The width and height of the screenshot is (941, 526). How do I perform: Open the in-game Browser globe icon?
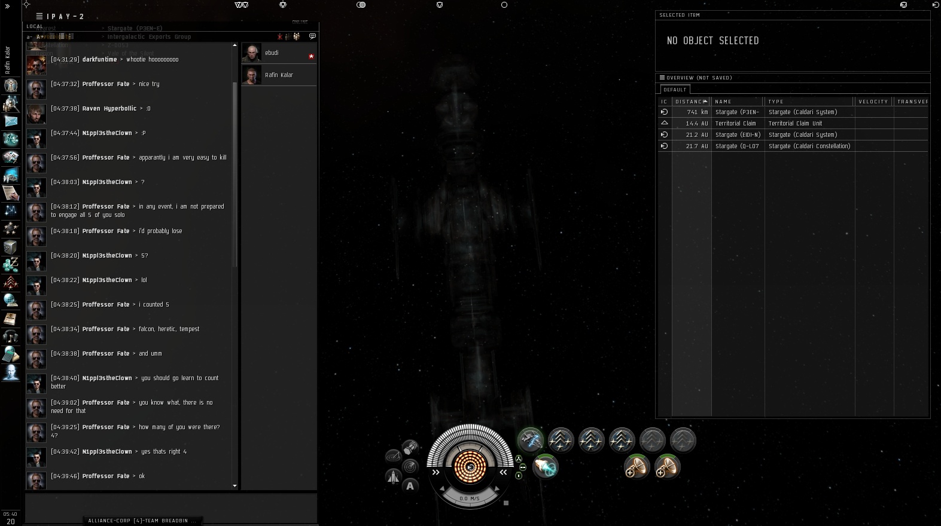(x=11, y=301)
